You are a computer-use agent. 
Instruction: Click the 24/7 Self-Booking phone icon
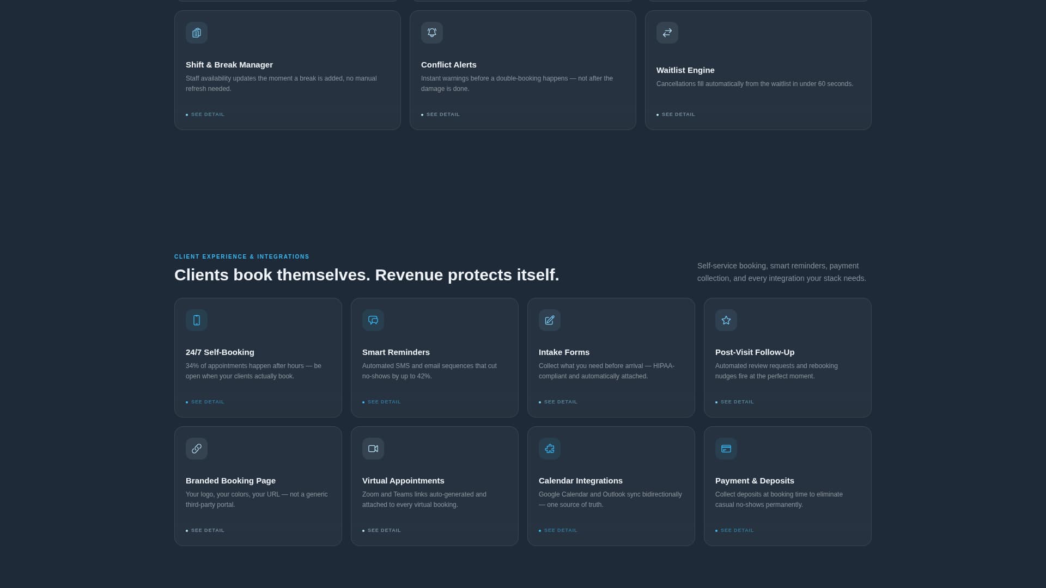pos(196,320)
